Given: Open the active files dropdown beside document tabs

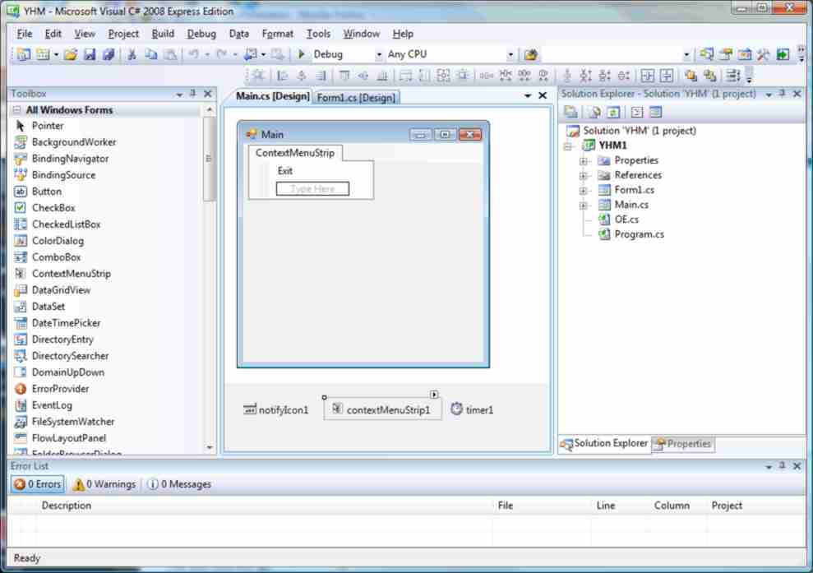Looking at the screenshot, I should [x=528, y=96].
